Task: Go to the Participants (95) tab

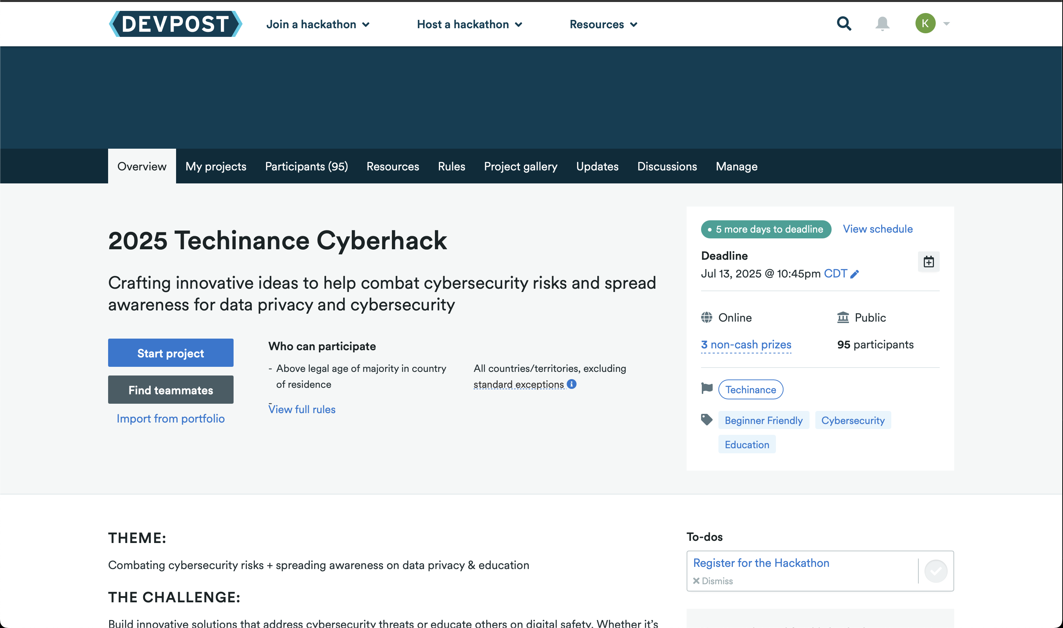Action: pyautogui.click(x=306, y=166)
